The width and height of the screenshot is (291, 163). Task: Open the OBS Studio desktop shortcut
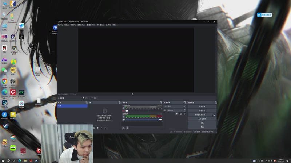[31, 47]
